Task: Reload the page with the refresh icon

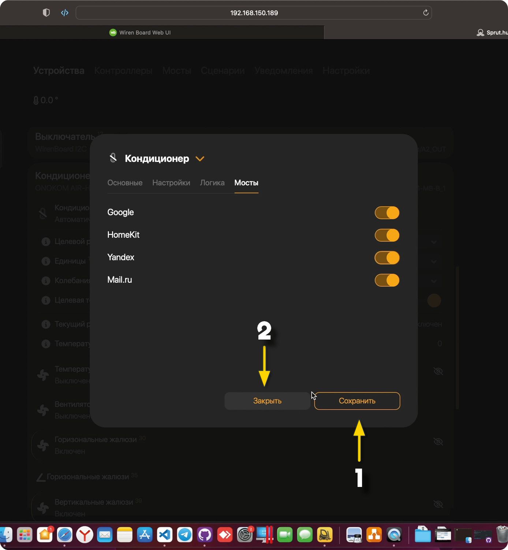Action: [426, 13]
